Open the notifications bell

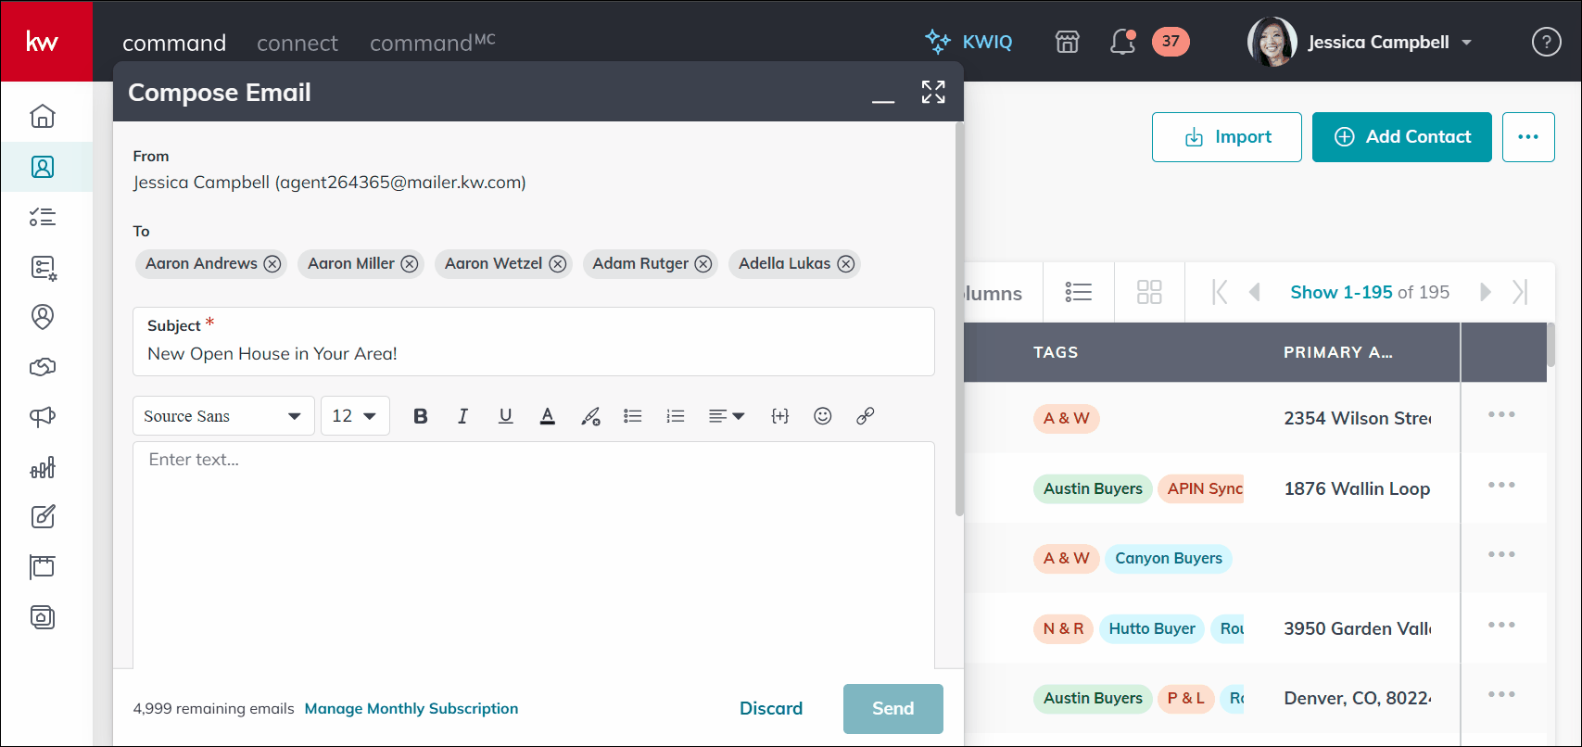pos(1122,42)
